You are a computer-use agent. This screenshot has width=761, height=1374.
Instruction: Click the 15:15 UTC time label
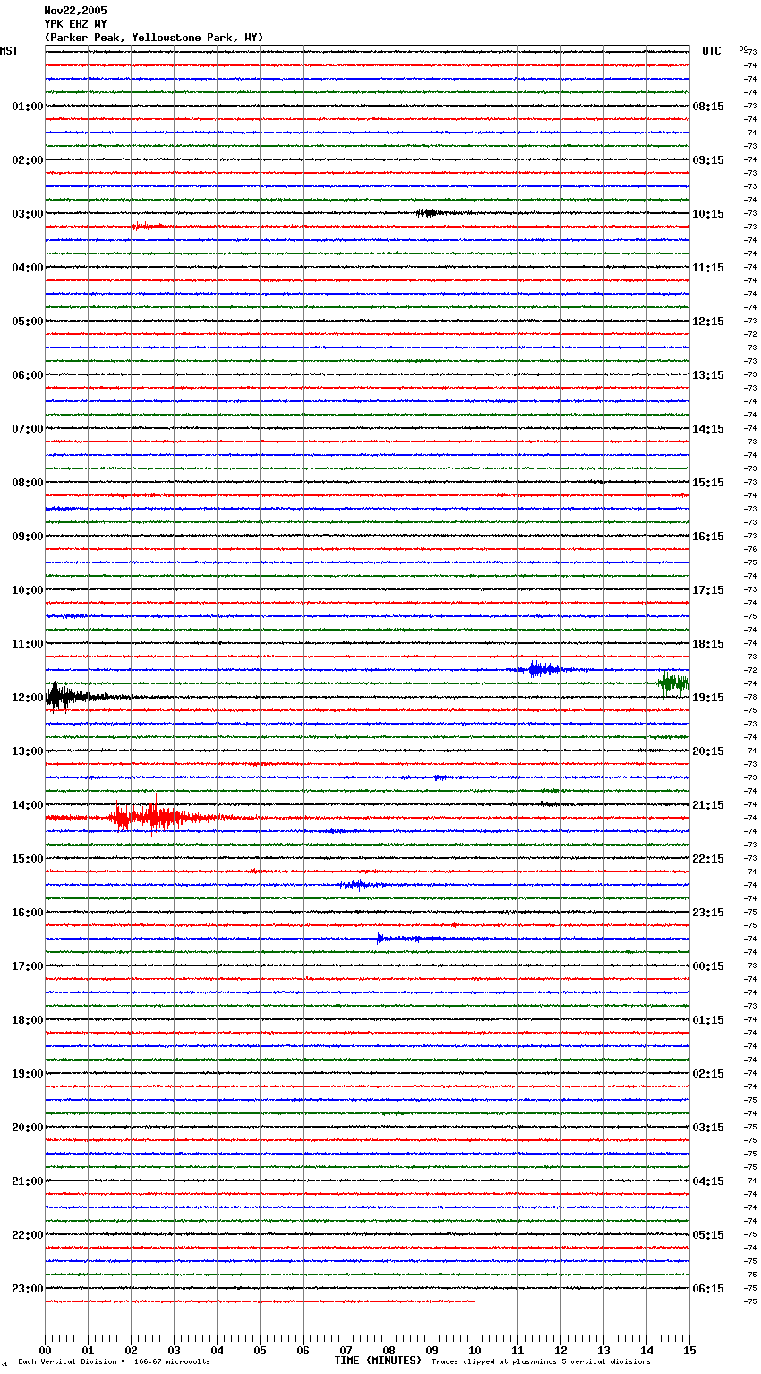click(x=708, y=483)
